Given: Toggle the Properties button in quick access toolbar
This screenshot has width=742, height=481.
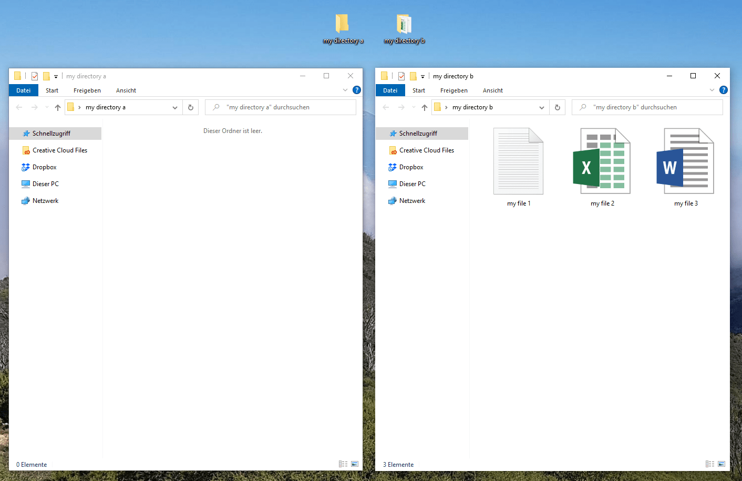Looking at the screenshot, I should pyautogui.click(x=34, y=76).
